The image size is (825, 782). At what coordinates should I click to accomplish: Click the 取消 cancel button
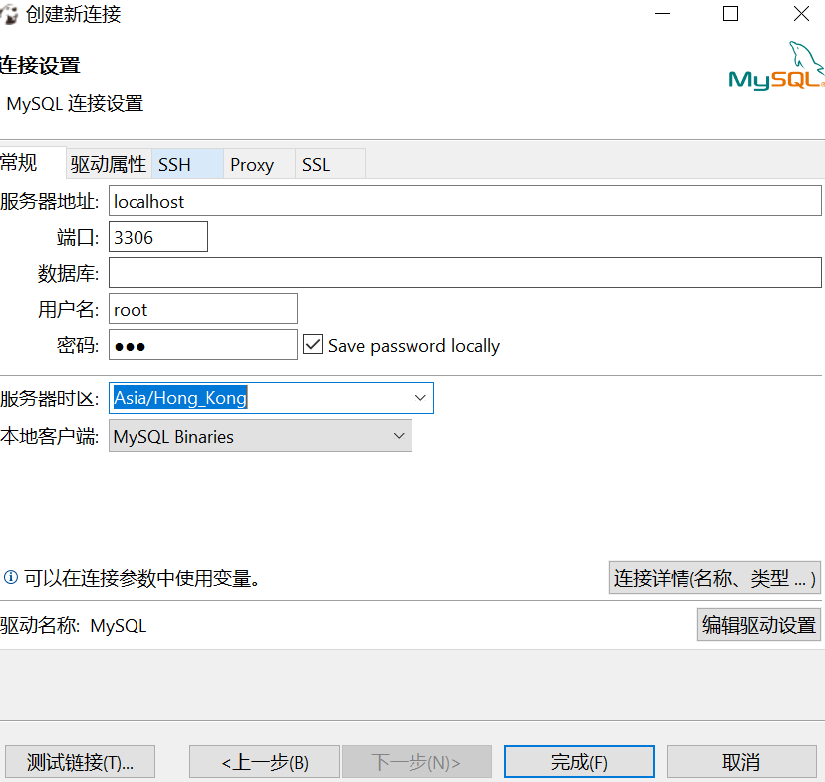tap(741, 761)
